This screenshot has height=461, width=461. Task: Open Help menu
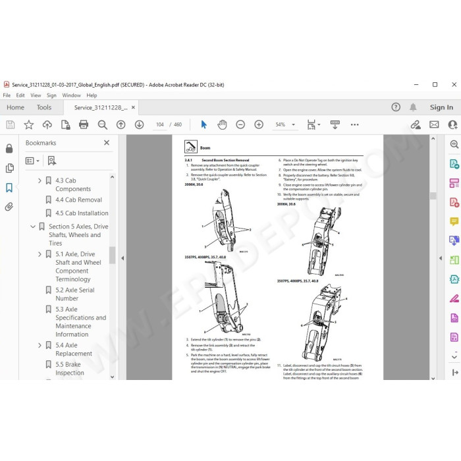tap(92, 95)
